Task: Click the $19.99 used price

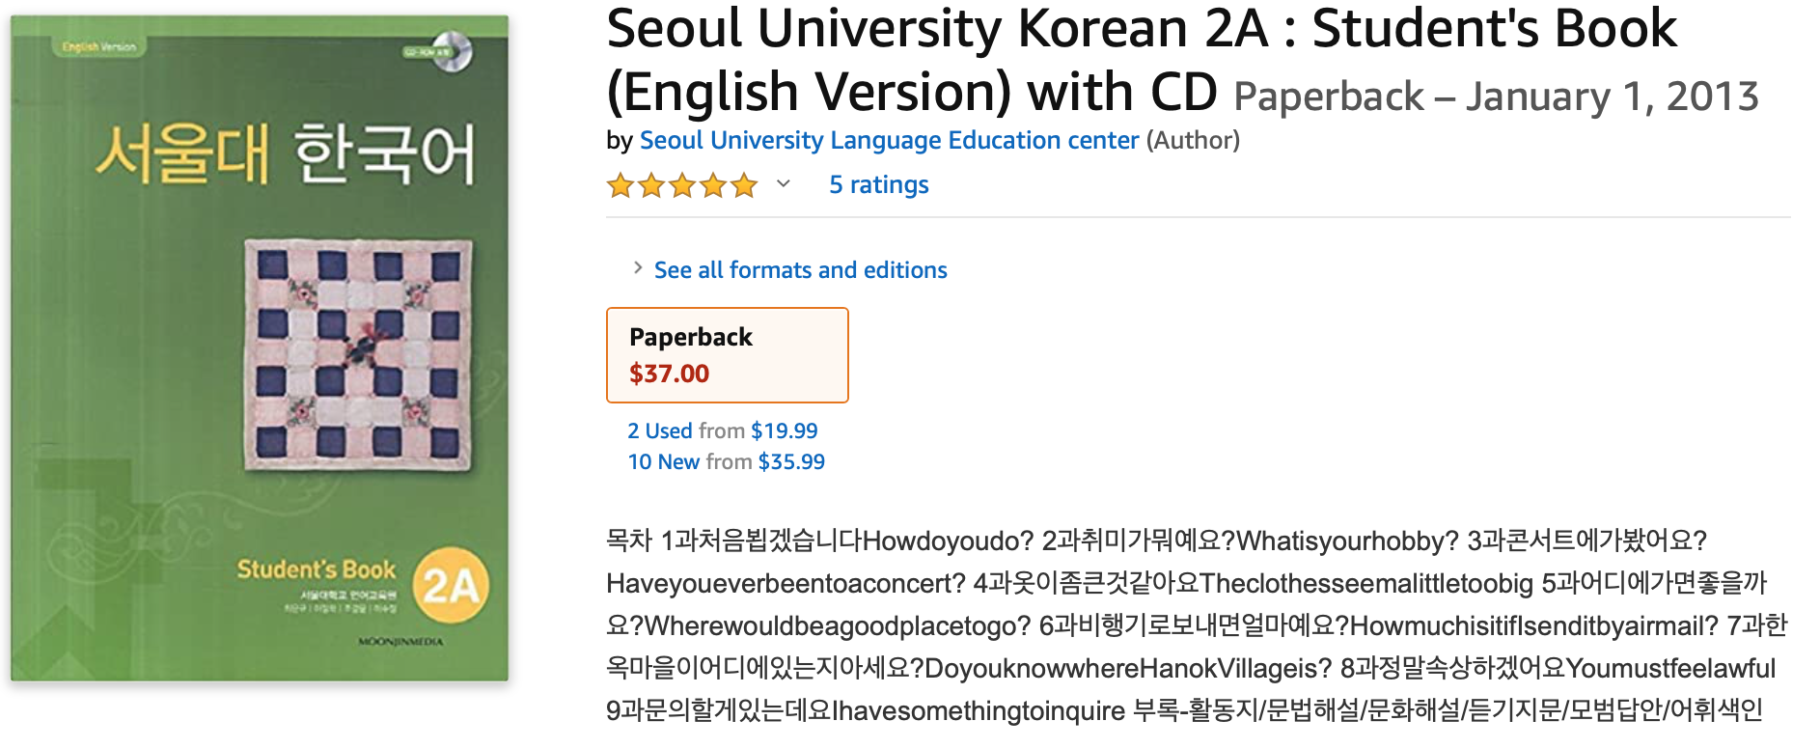Action: point(784,430)
